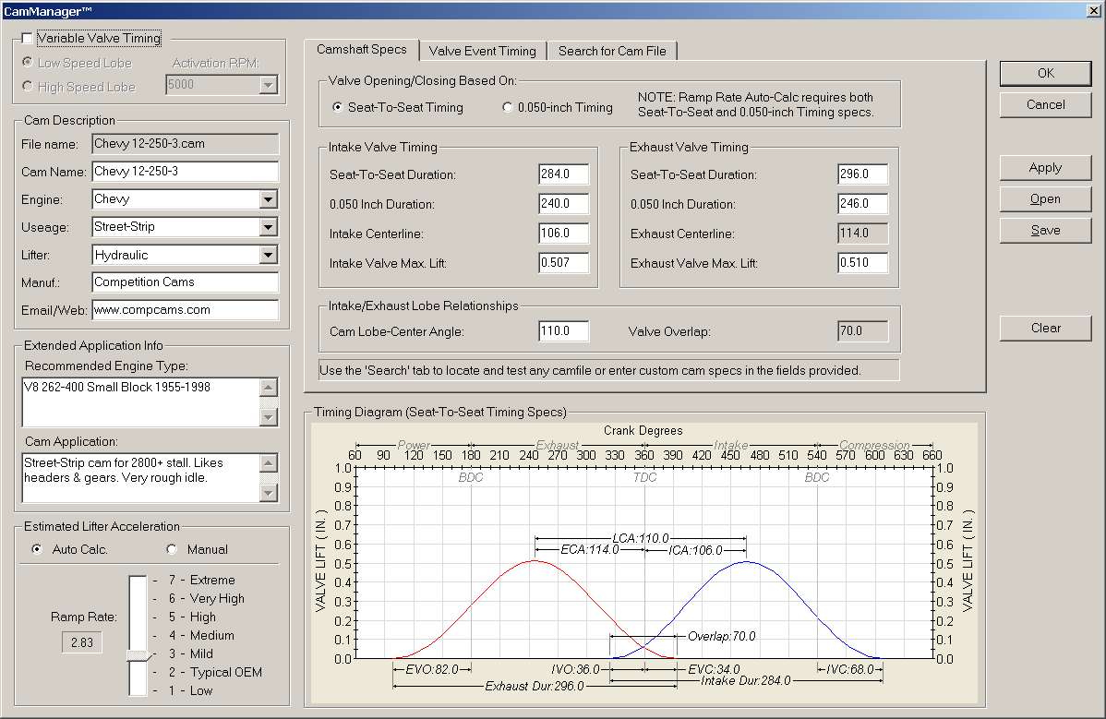Click the Intake Centerline value field

[x=563, y=234]
